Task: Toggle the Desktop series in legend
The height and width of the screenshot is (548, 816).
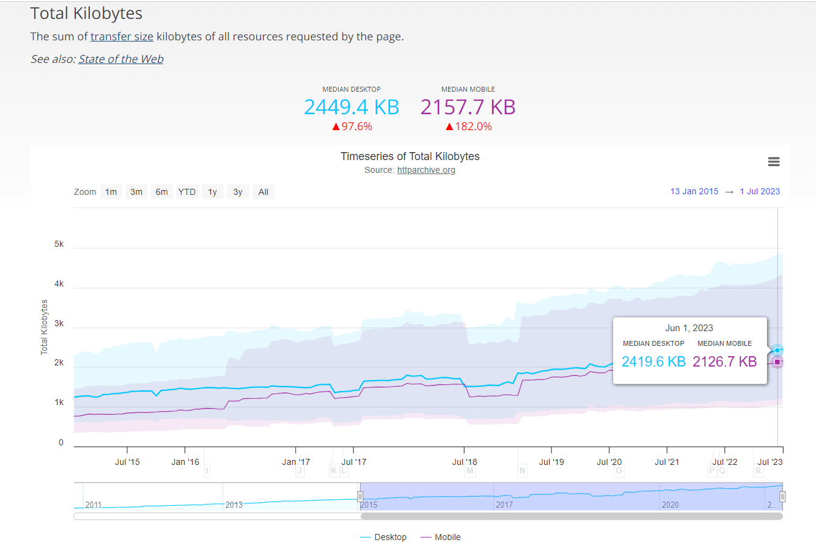Action: pyautogui.click(x=383, y=537)
